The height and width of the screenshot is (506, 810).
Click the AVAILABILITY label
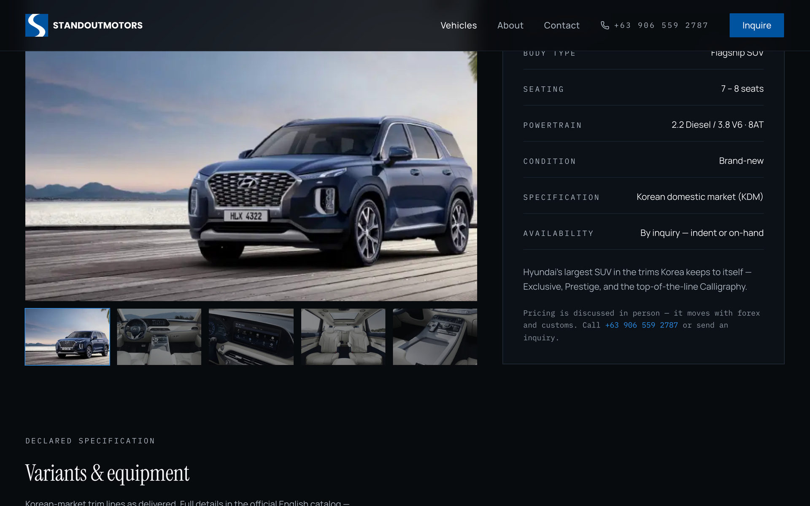tap(558, 234)
